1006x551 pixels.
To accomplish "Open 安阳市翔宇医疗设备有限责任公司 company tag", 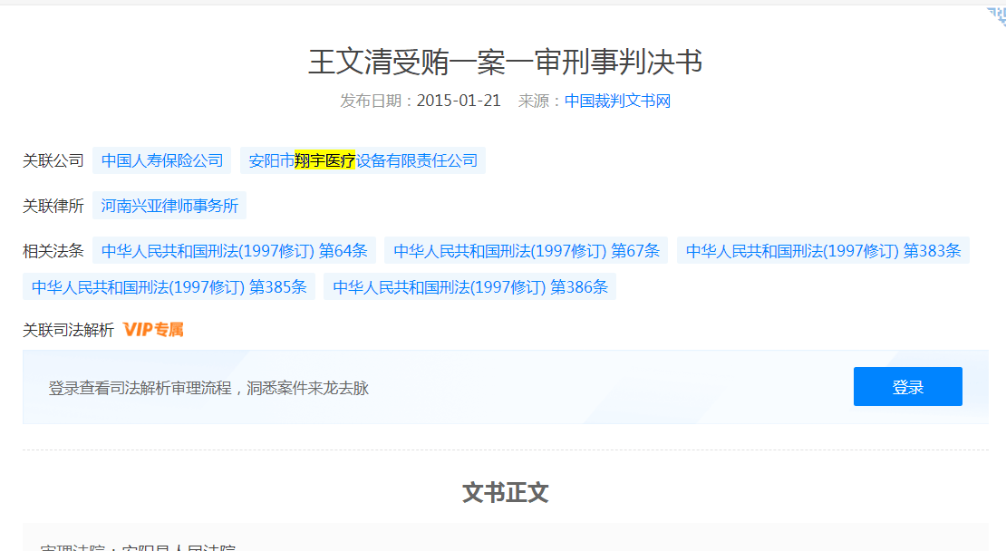I will pyautogui.click(x=363, y=160).
